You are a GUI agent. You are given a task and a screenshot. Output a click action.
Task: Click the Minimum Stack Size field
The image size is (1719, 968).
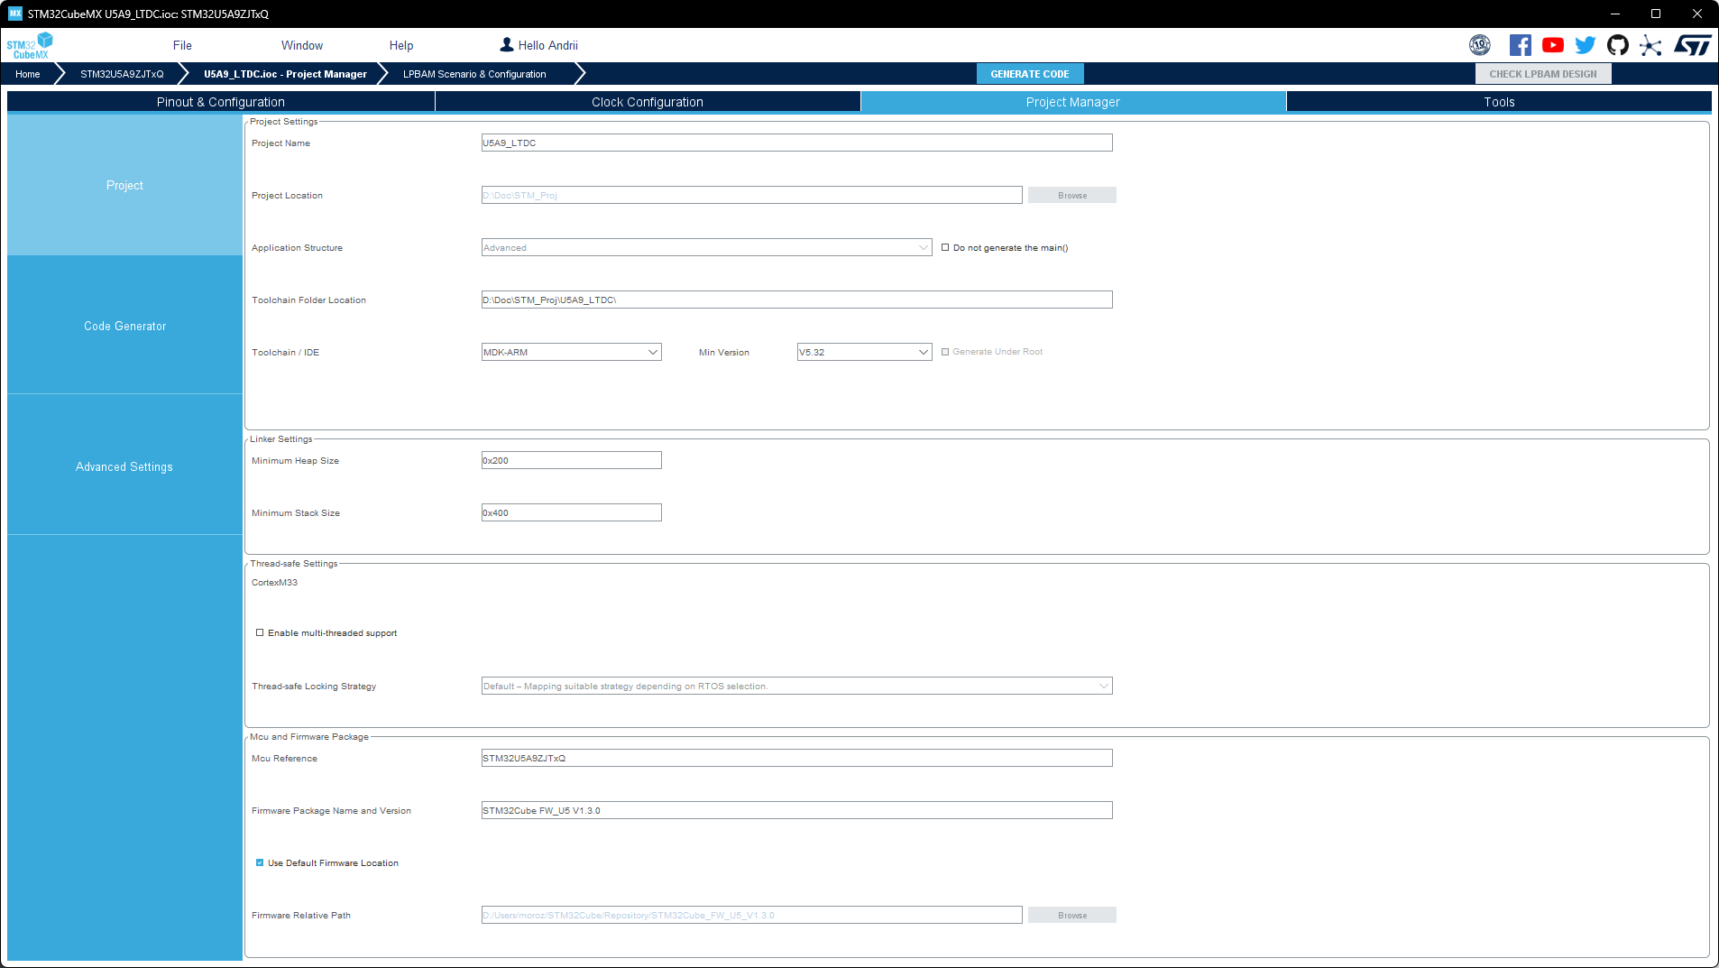(571, 512)
